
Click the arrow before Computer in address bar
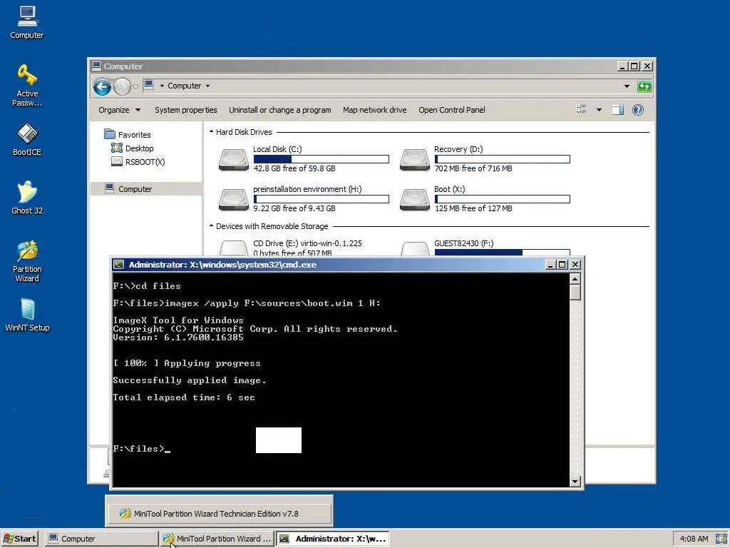[x=162, y=86]
